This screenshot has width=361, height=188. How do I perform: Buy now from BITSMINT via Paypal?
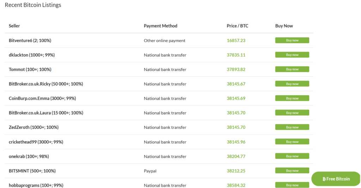pyautogui.click(x=292, y=170)
